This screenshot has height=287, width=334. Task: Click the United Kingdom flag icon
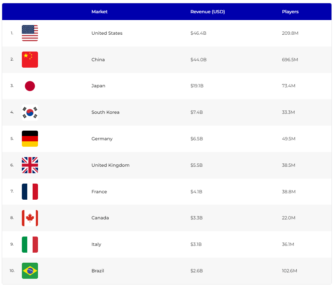point(30,165)
